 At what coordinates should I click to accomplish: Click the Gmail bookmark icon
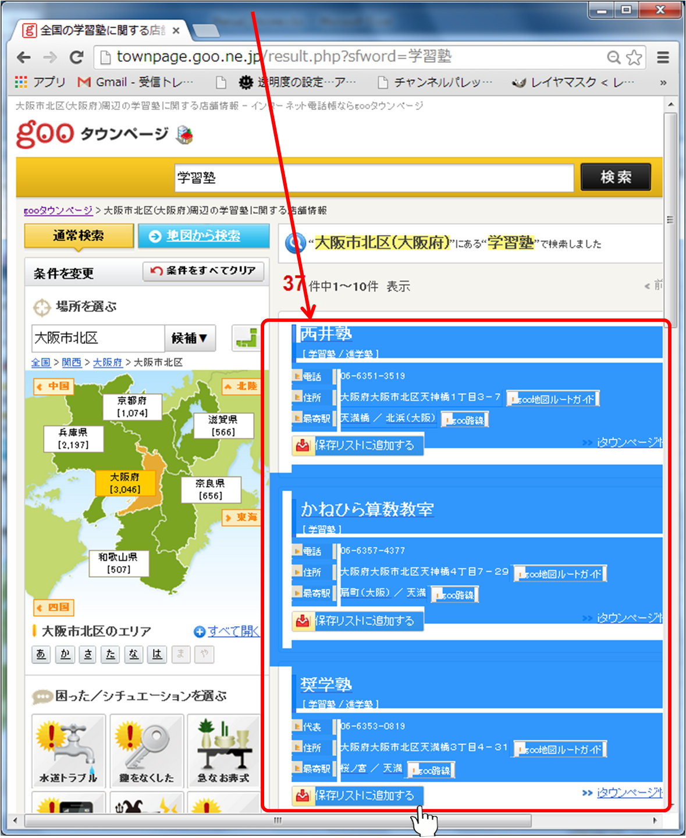[x=84, y=82]
